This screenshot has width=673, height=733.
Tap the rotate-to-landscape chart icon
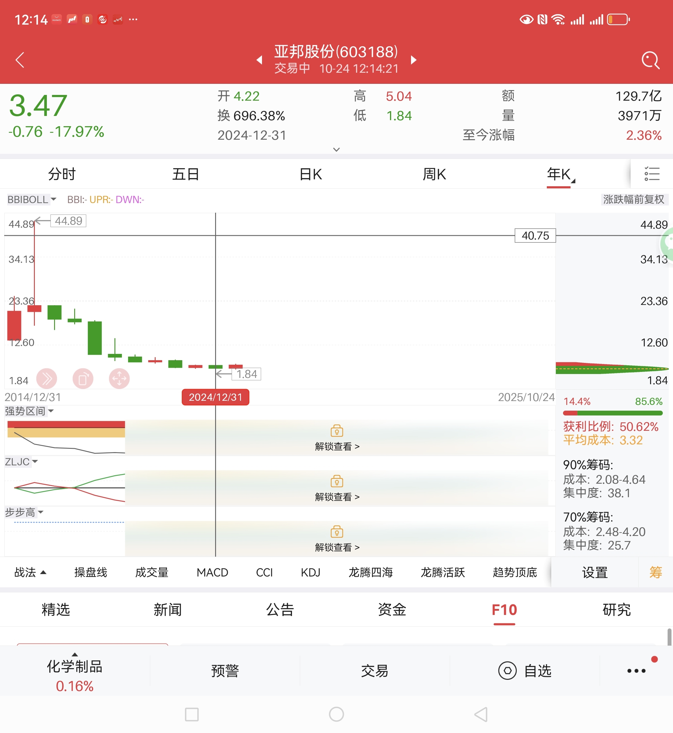coord(83,379)
